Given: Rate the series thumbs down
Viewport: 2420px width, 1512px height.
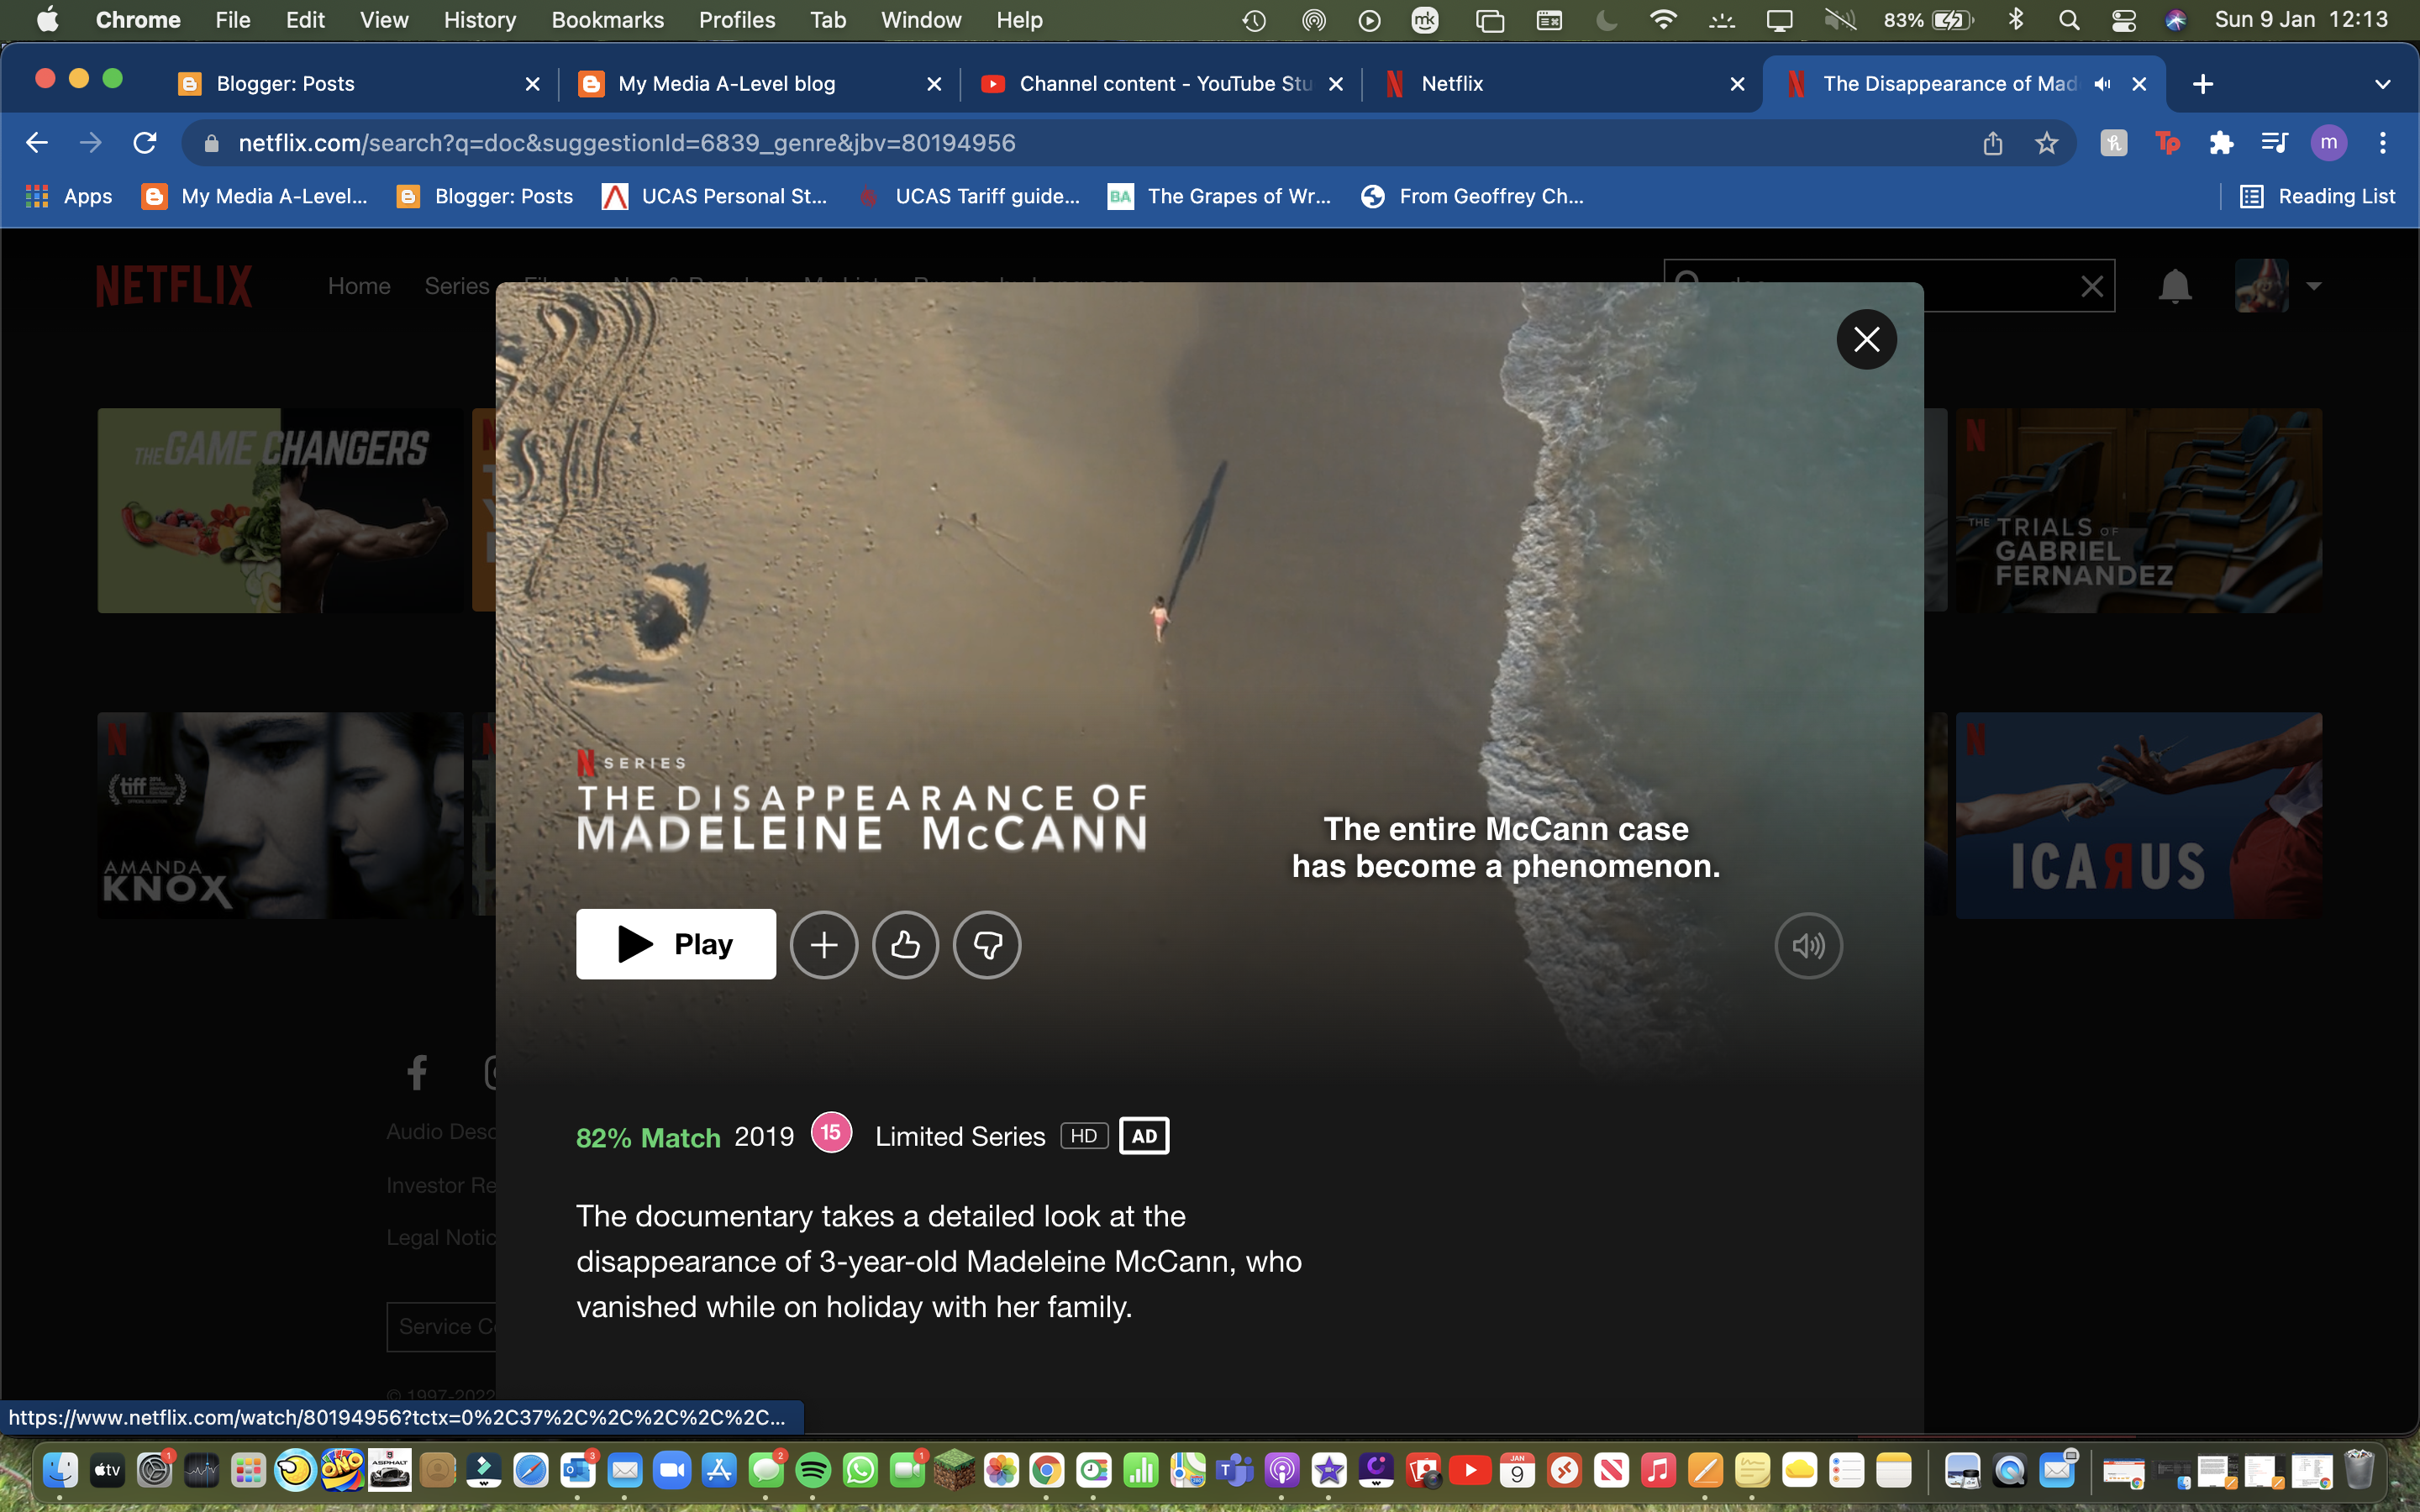Looking at the screenshot, I should (x=987, y=945).
